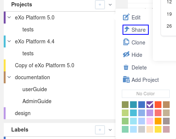Screen dimensions: 176x139
Task: Select the checked purple color swatch
Action: coord(150,105)
